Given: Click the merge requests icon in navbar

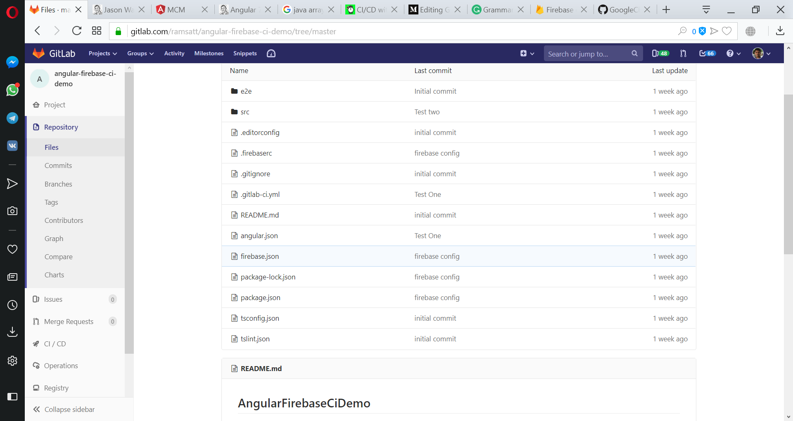Looking at the screenshot, I should click(x=683, y=53).
